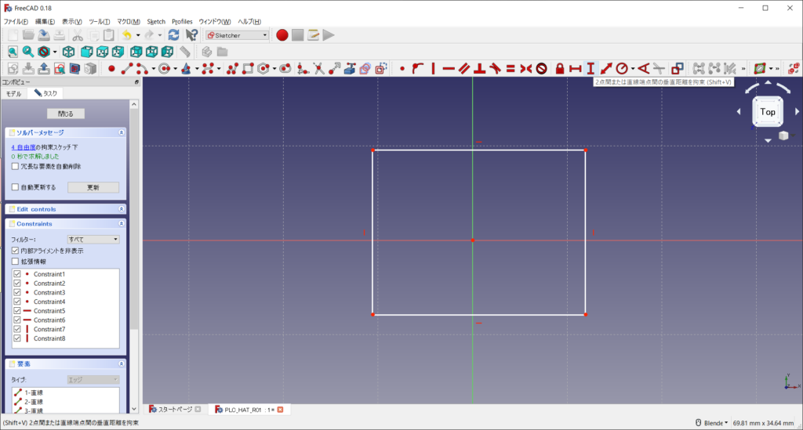This screenshot has width=803, height=430.
Task: Select the horizontal distance constraint tool
Action: coord(575,68)
